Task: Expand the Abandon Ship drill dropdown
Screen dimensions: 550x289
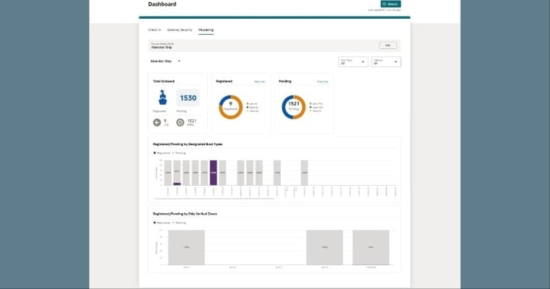Action: [x=165, y=61]
